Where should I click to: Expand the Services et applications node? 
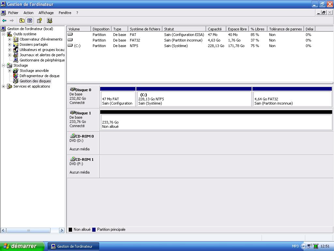tap(3, 86)
